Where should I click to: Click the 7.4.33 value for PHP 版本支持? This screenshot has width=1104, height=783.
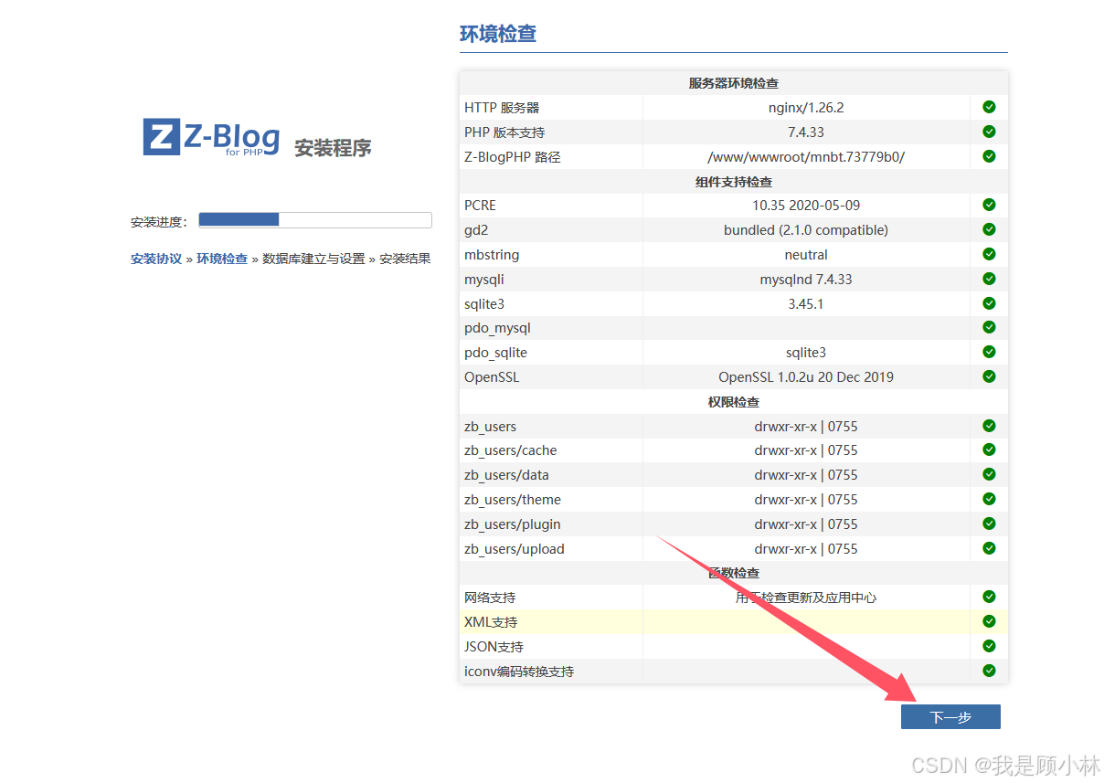[x=806, y=132]
